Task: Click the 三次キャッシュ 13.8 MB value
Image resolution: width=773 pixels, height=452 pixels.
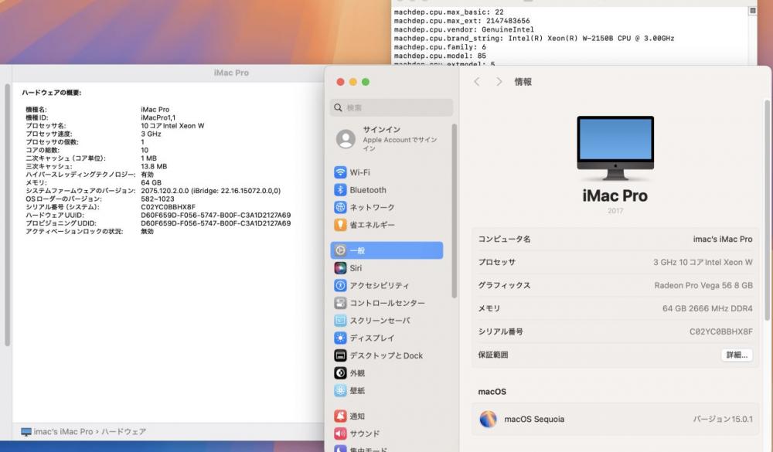Action: (154, 167)
